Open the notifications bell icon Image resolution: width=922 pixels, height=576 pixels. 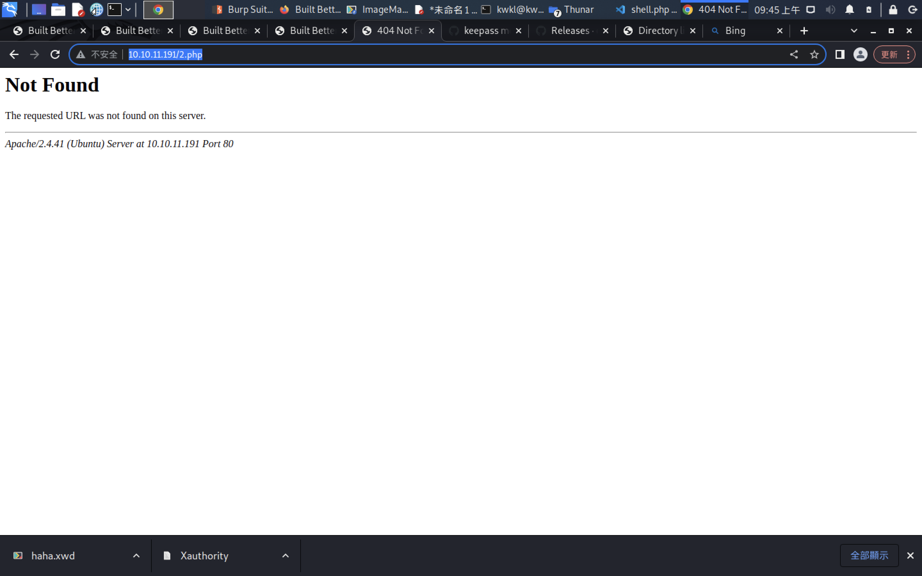[x=849, y=10]
